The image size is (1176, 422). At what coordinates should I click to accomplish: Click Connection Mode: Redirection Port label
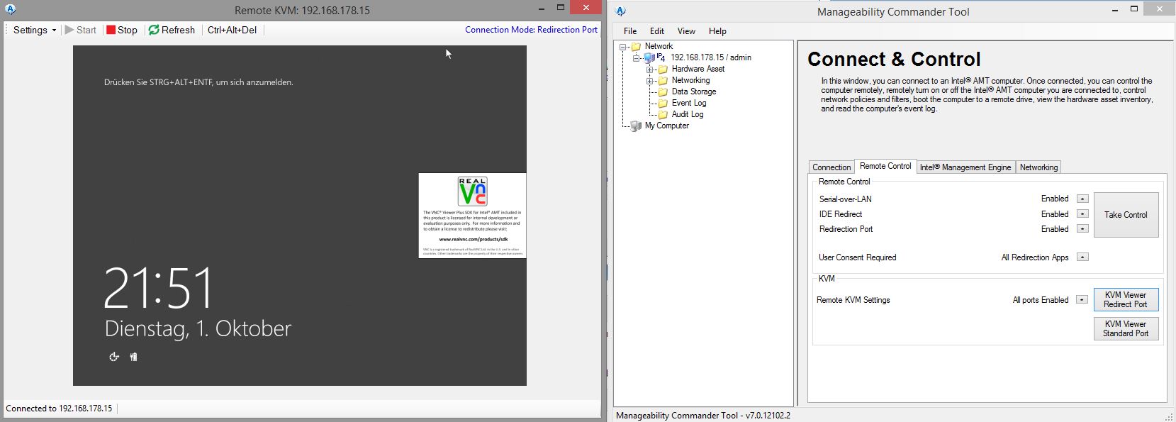(531, 30)
